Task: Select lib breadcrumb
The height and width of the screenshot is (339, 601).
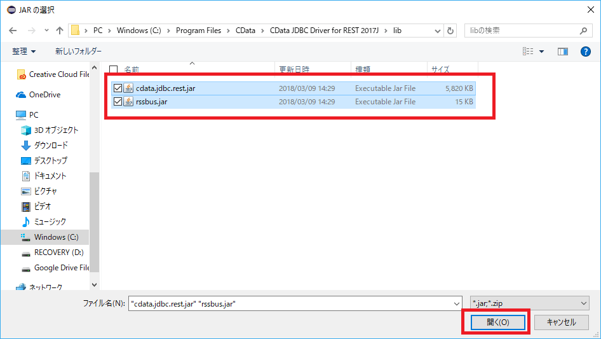Action: (x=397, y=31)
